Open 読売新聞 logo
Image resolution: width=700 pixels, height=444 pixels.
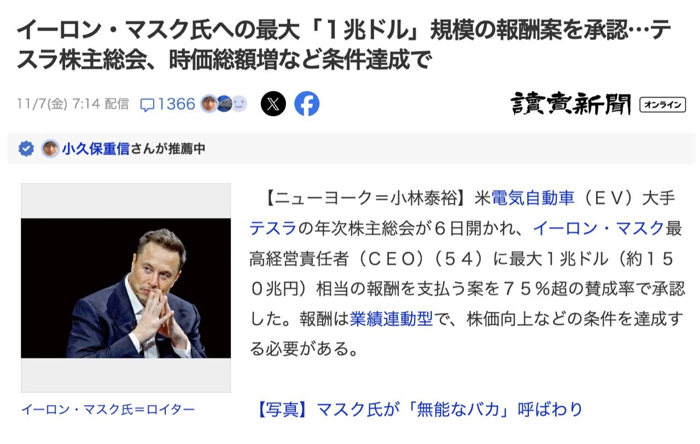pyautogui.click(x=571, y=104)
